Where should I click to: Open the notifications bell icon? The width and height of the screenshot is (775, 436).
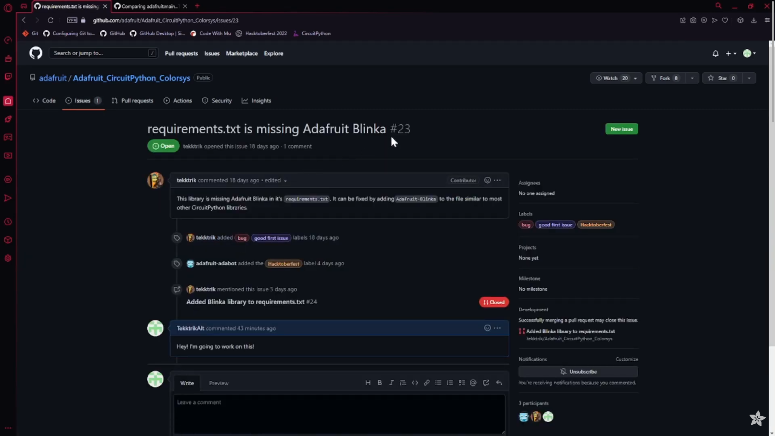(x=715, y=53)
